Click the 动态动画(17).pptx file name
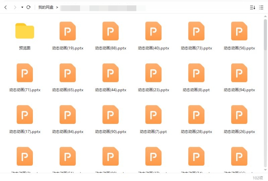 (25, 132)
